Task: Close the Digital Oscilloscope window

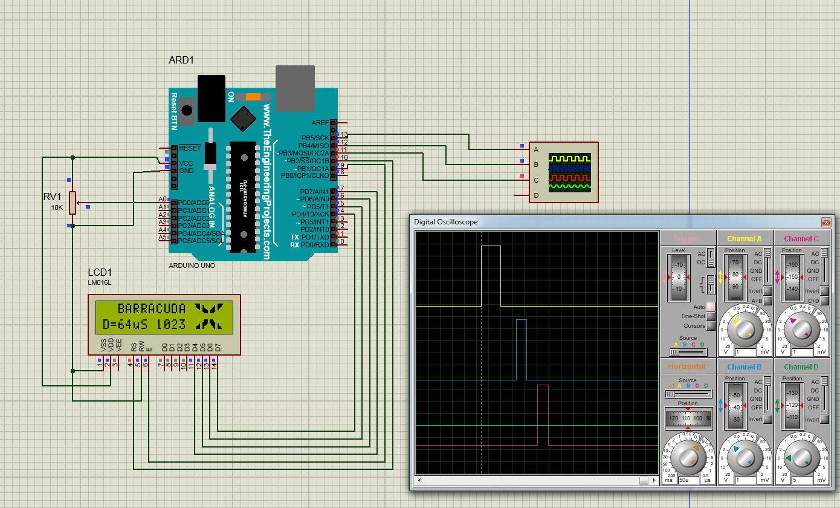Action: pos(826,222)
